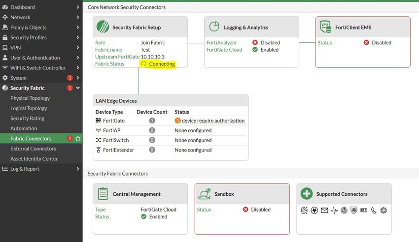Click the brain AI connector icon
The image size is (419, 242).
point(304,211)
